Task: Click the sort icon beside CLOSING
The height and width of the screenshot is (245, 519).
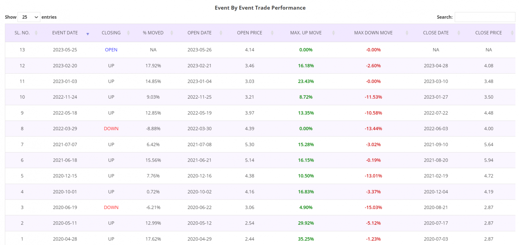Action: 128,33
